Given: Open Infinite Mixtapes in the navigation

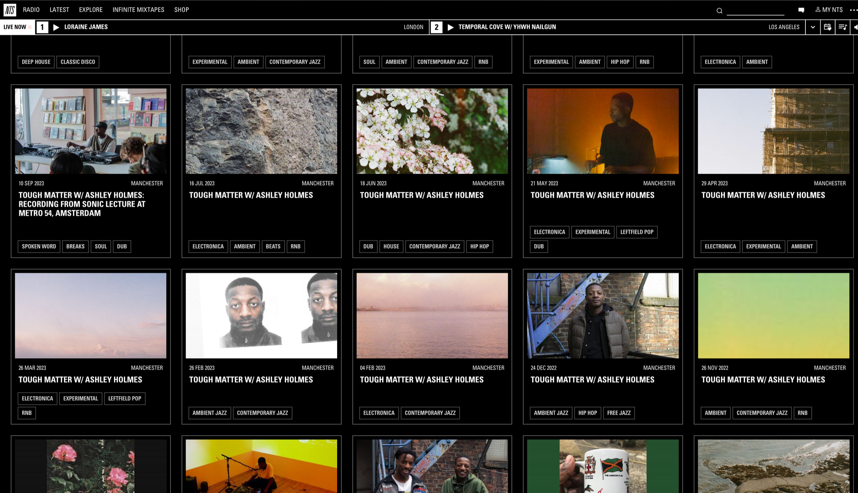Looking at the screenshot, I should [x=138, y=10].
